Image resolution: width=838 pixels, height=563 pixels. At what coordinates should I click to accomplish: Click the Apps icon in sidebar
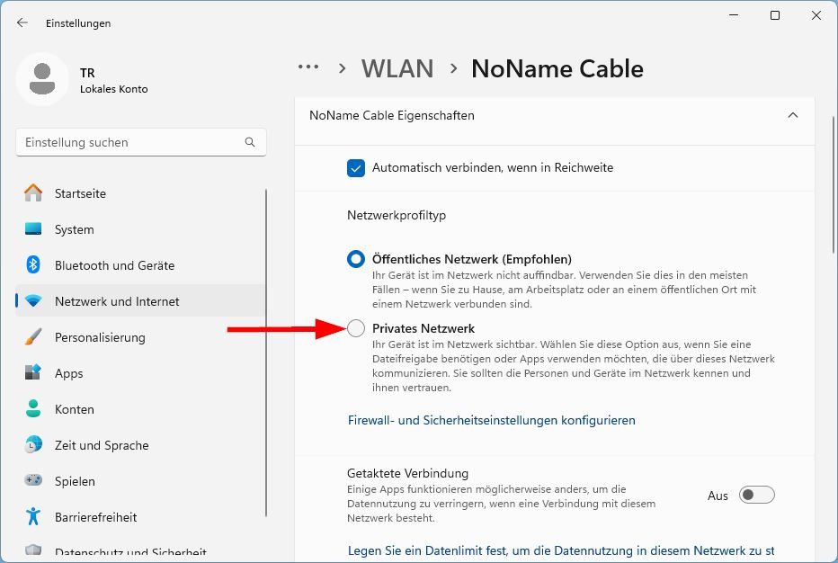click(33, 373)
